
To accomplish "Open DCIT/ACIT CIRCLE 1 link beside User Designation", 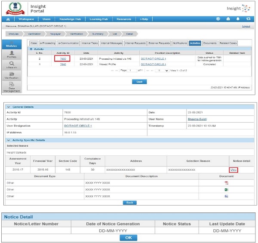I will tap(78, 126).
